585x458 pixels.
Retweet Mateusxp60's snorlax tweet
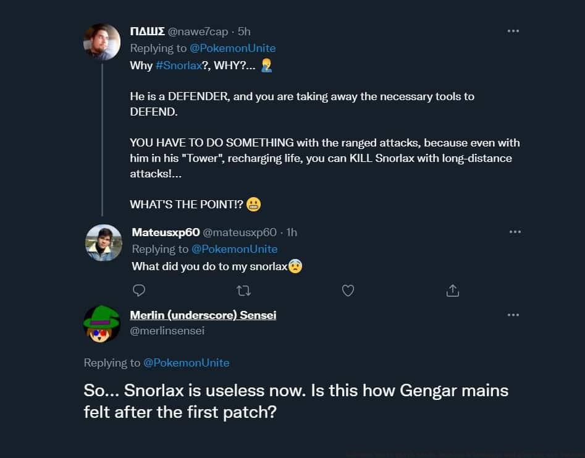click(244, 290)
